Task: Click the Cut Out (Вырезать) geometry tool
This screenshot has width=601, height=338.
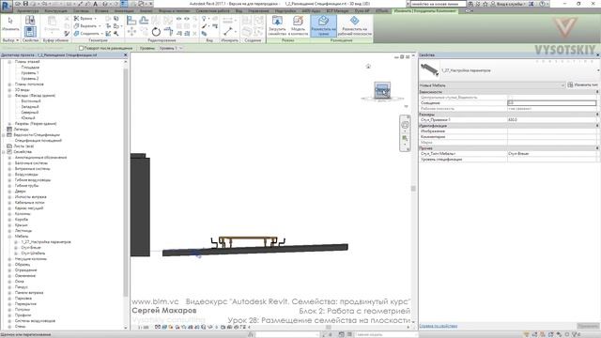Action: click(86, 26)
